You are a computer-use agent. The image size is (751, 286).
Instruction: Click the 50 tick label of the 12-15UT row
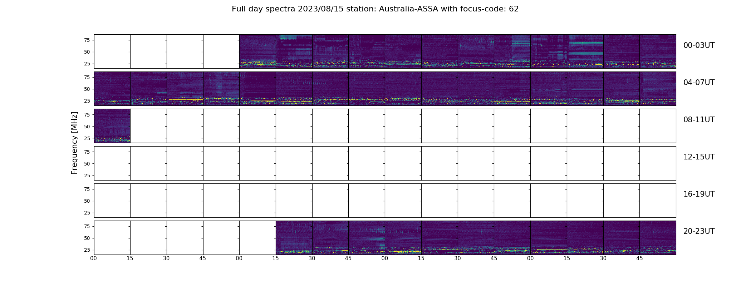87,164
